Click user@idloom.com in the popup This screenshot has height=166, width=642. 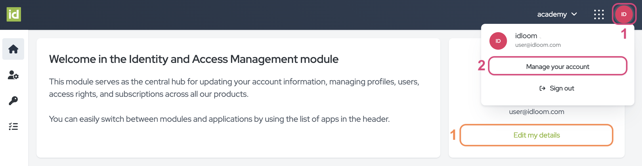coord(538,45)
